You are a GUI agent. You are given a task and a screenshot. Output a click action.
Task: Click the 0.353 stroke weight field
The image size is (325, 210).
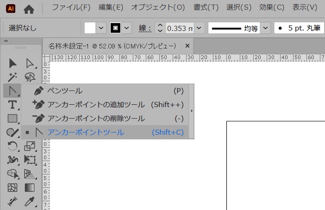click(180, 28)
